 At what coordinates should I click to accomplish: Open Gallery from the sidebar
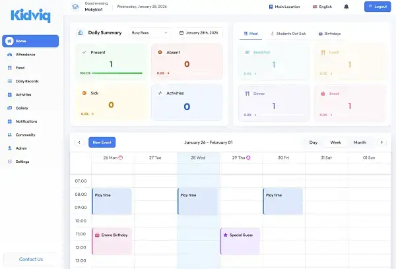(21, 107)
